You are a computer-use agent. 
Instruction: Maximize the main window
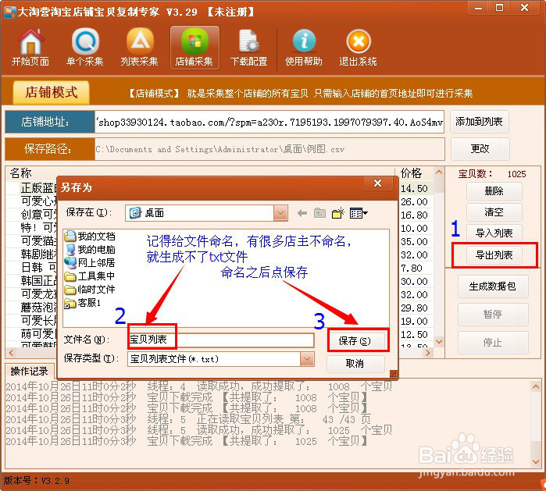tap(500, 8)
